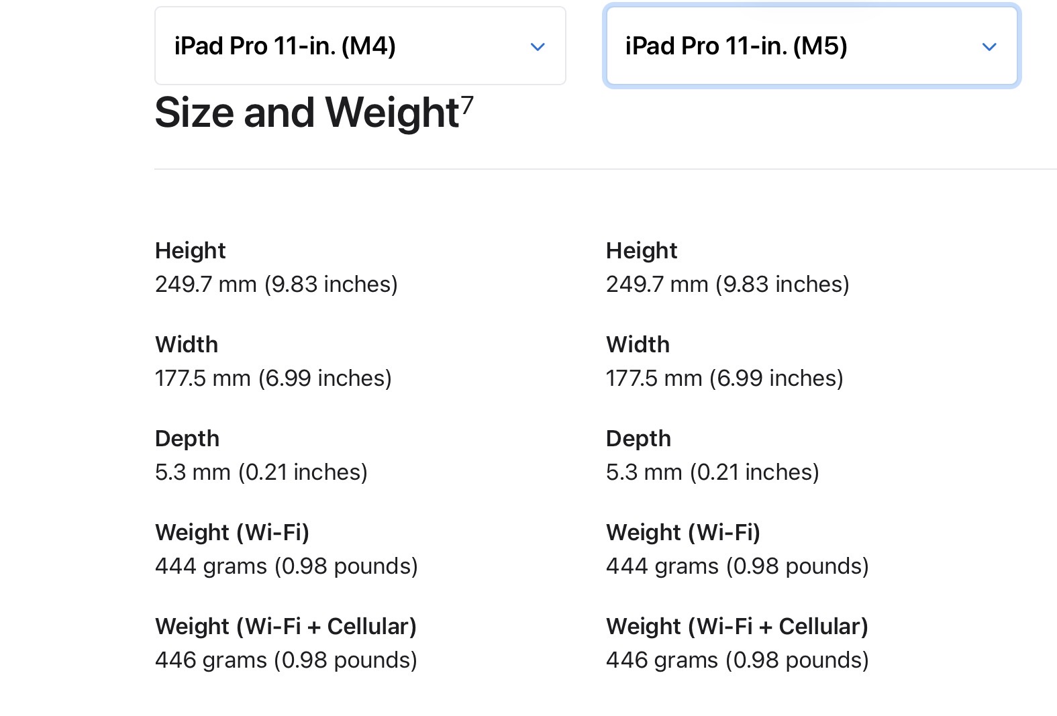Click the chevron arrow in the M5 selector
The height and width of the screenshot is (716, 1057).
[989, 47]
